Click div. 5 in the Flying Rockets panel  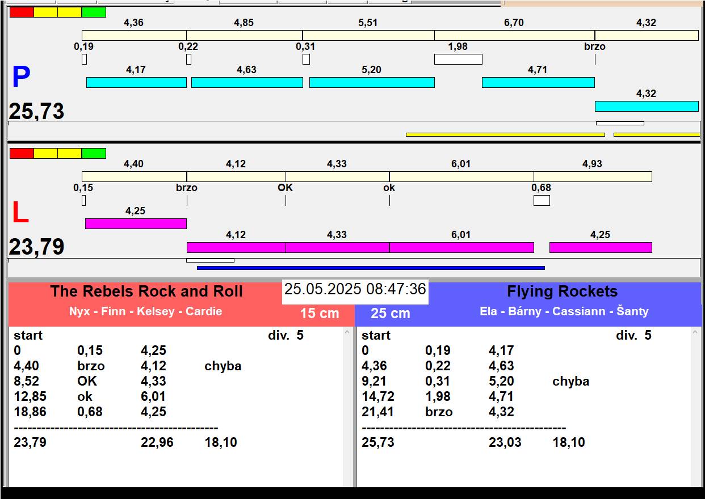point(633,335)
